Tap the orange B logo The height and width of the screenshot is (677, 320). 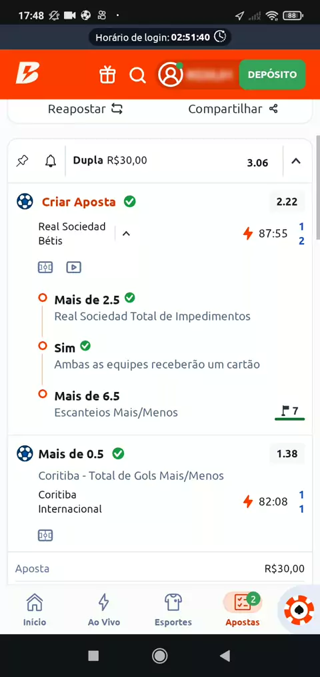pos(27,73)
